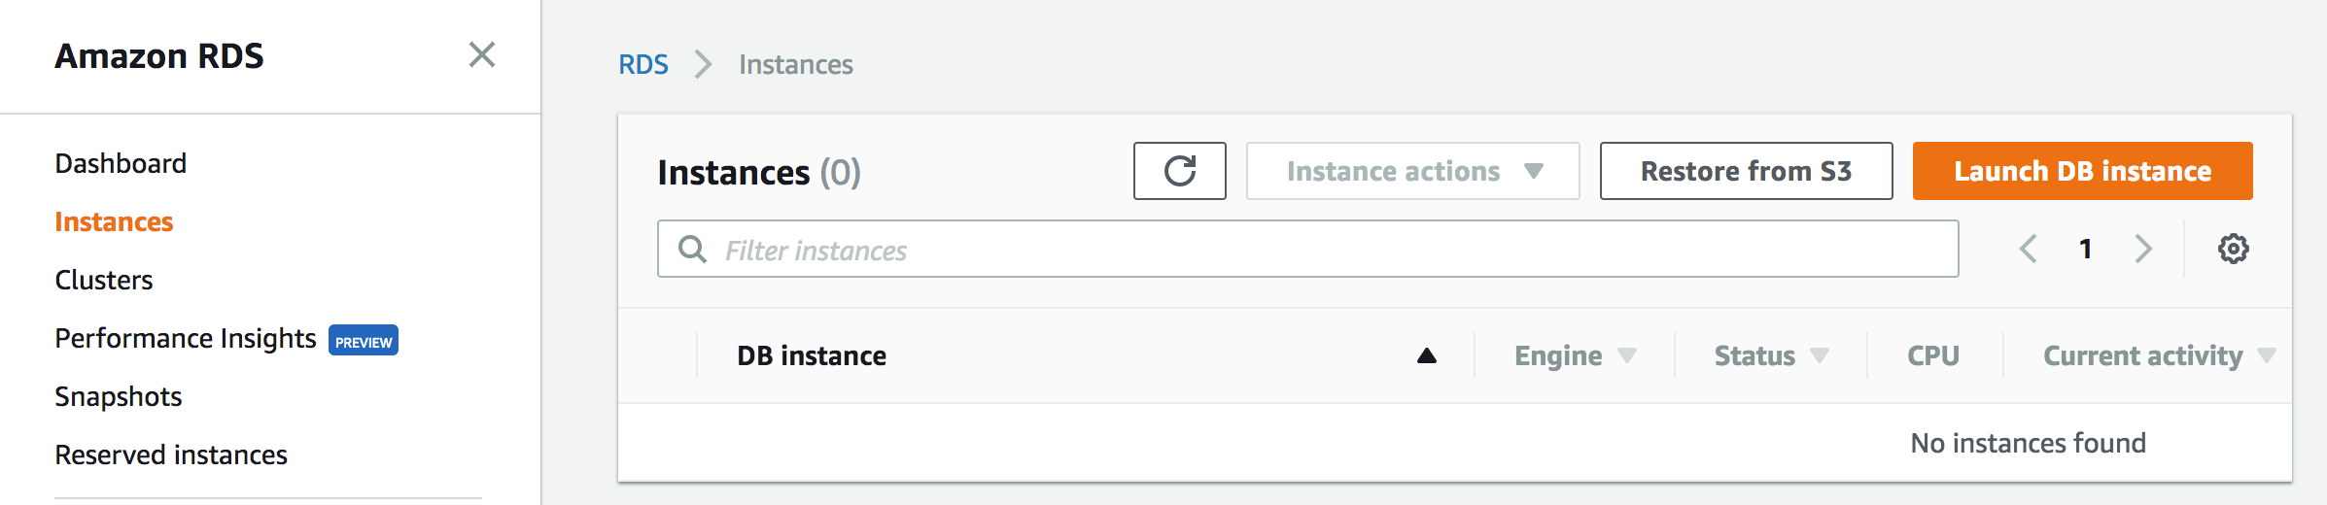Go to the next page arrow

pyautogui.click(x=2143, y=249)
